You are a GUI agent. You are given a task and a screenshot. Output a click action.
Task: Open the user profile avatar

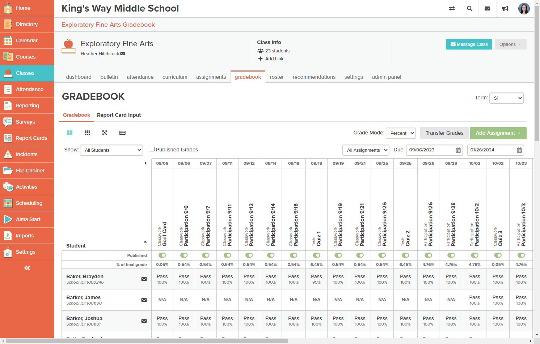pos(524,8)
